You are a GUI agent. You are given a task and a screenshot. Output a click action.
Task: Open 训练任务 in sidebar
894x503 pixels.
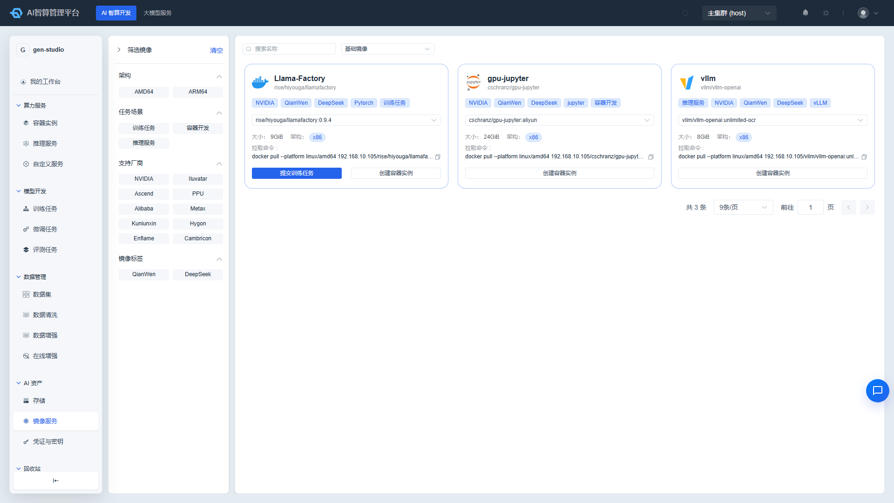point(56,209)
